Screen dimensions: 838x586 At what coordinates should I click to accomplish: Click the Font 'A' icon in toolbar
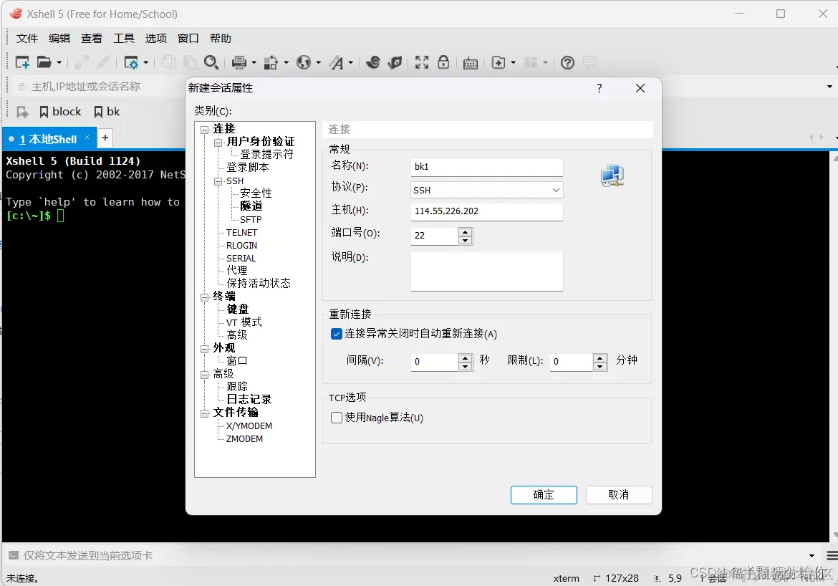[x=336, y=62]
